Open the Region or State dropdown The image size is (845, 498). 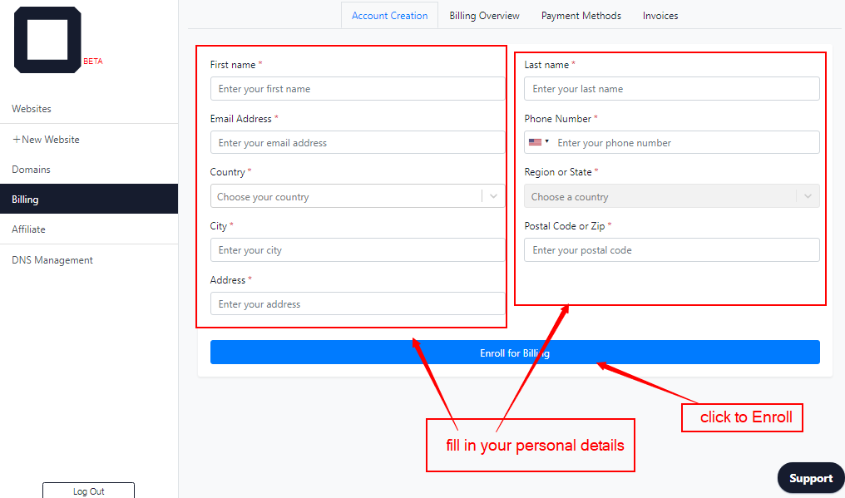671,197
